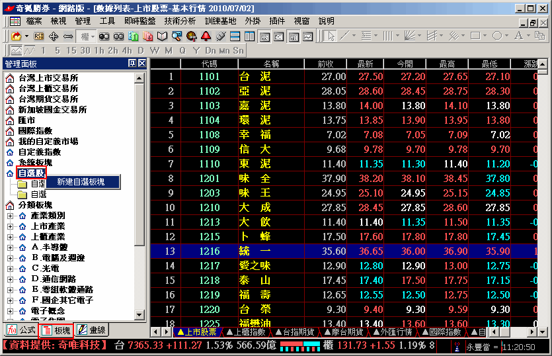Select the text annotation 'A' tool
Image resolution: width=552 pixels, height=356 pixels.
(519, 36)
